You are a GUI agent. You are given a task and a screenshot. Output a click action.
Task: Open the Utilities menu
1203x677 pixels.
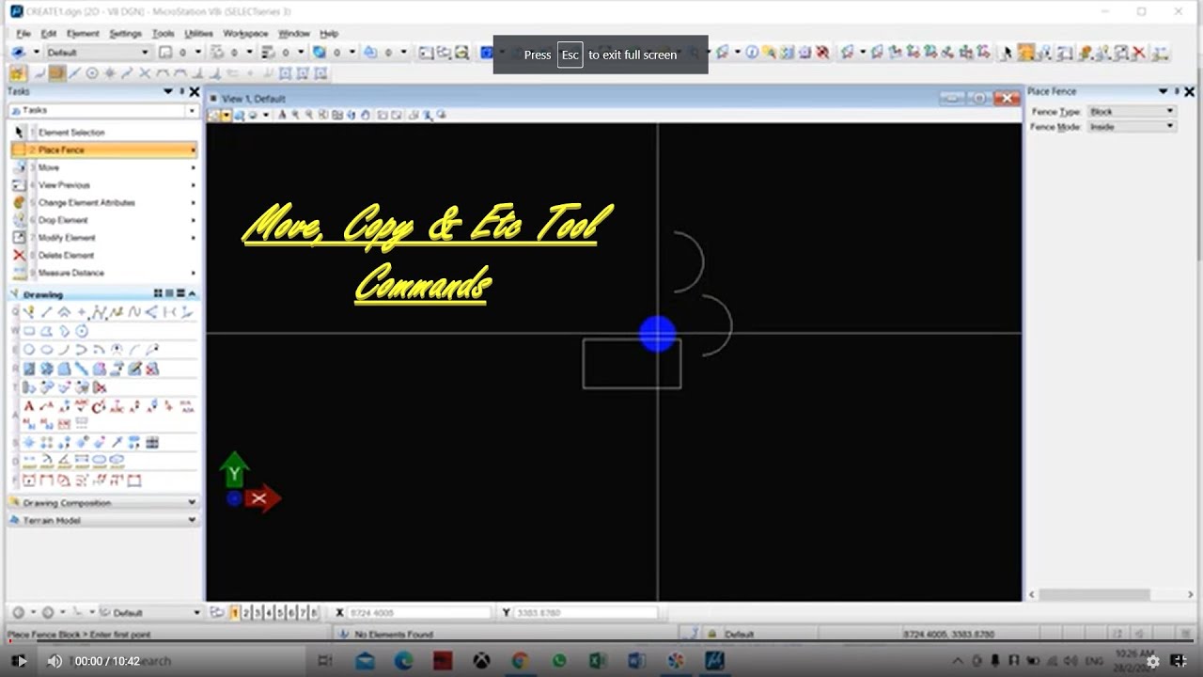coord(198,34)
